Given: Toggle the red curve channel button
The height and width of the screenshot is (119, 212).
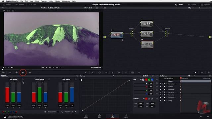Looking at the screenshot, I should [146, 80].
